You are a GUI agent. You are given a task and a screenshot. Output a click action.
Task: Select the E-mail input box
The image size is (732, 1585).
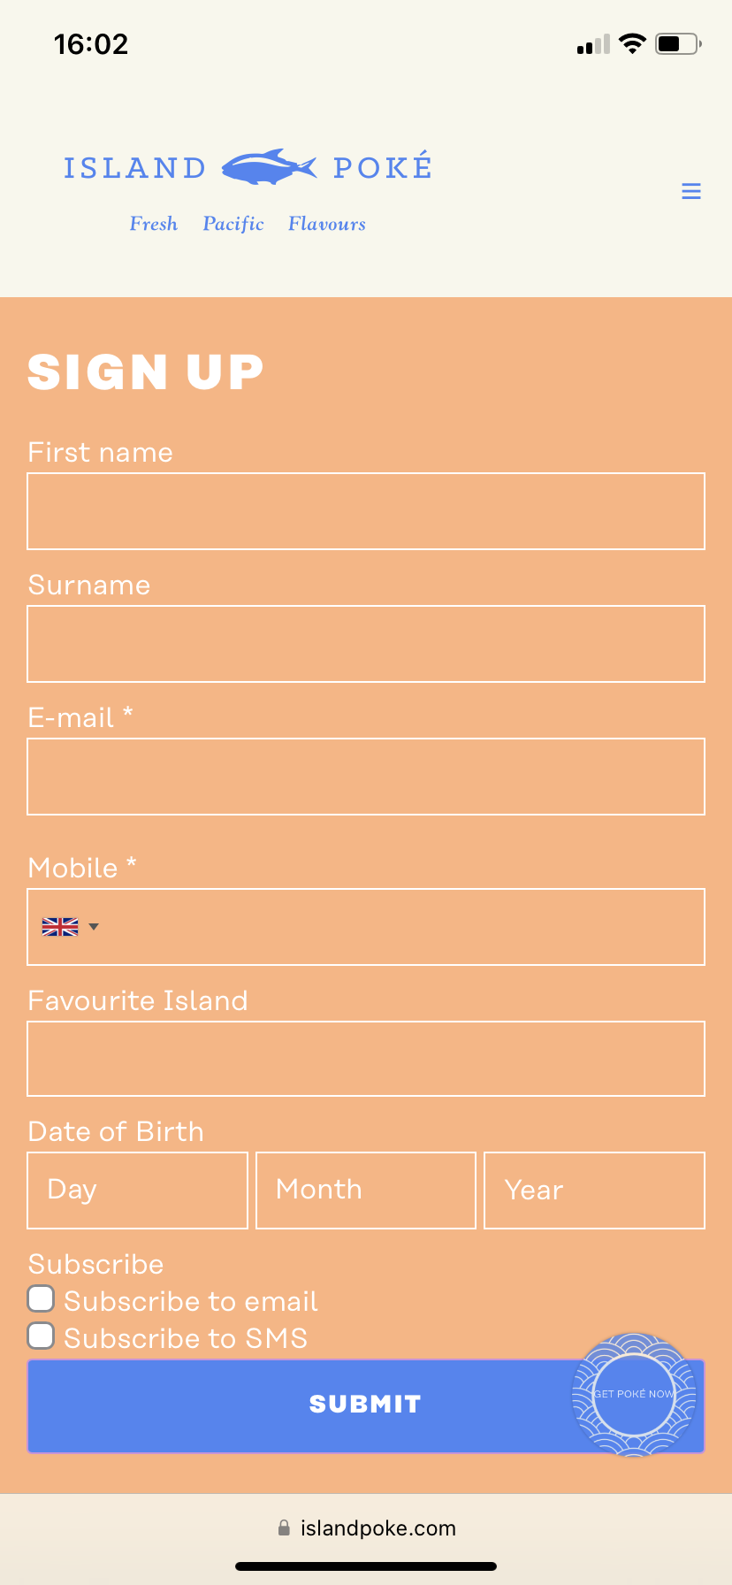(366, 777)
